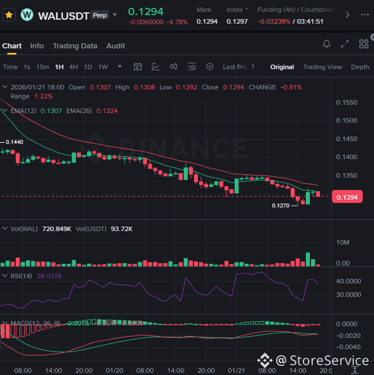Click the current price tag 0.1294
Image resolution: width=374 pixels, height=375 pixels.
347,197
